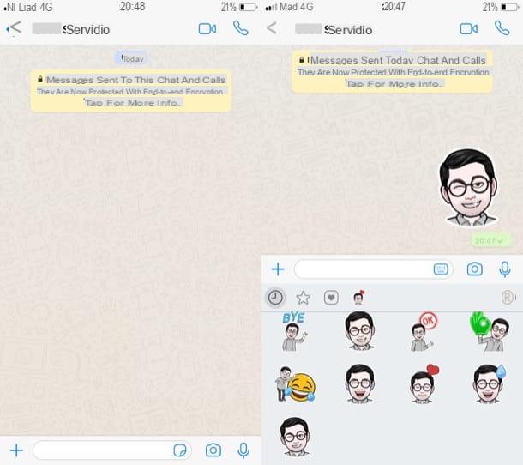Tap the back arrow in the left chat
The image size is (523, 465).
[14, 28]
